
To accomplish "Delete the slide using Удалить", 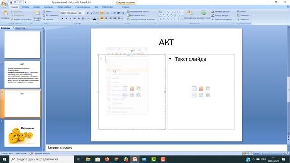I will click(x=48, y=19).
